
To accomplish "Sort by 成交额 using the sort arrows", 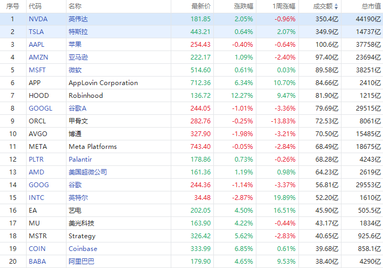I will click(x=336, y=6).
